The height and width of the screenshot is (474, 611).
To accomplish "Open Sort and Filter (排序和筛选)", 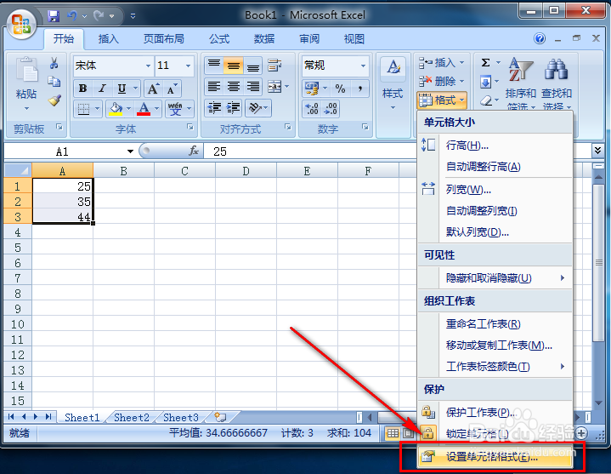I will pyautogui.click(x=520, y=84).
